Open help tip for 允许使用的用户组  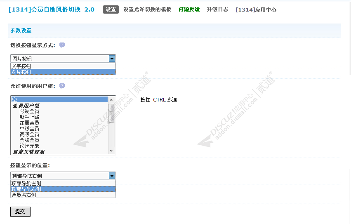tap(62, 86)
